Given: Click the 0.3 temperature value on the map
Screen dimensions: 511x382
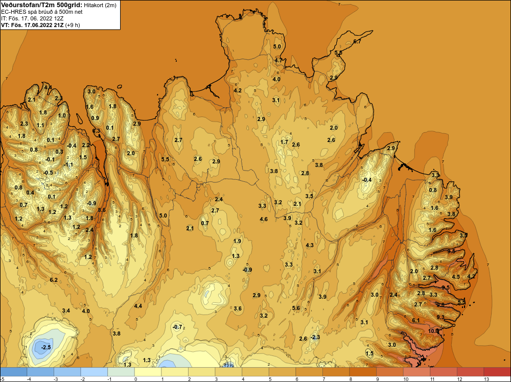Looking at the screenshot, I should point(59,152).
